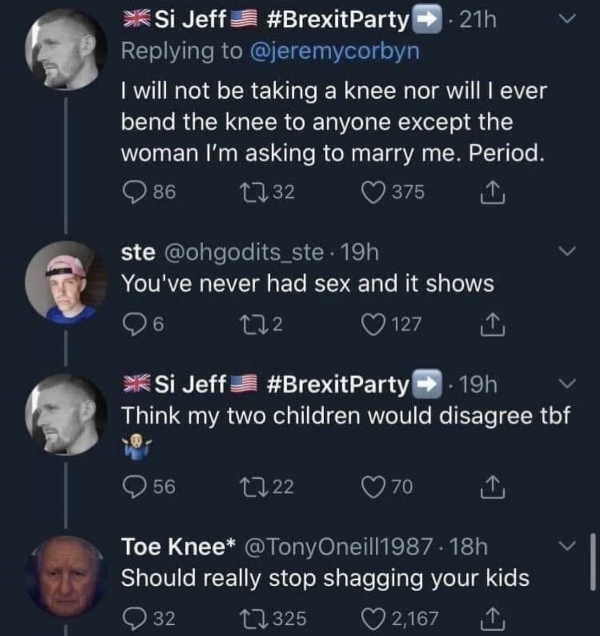The image size is (600, 636).
Task: Like the tweet with 375 likes
Action: 373,192
